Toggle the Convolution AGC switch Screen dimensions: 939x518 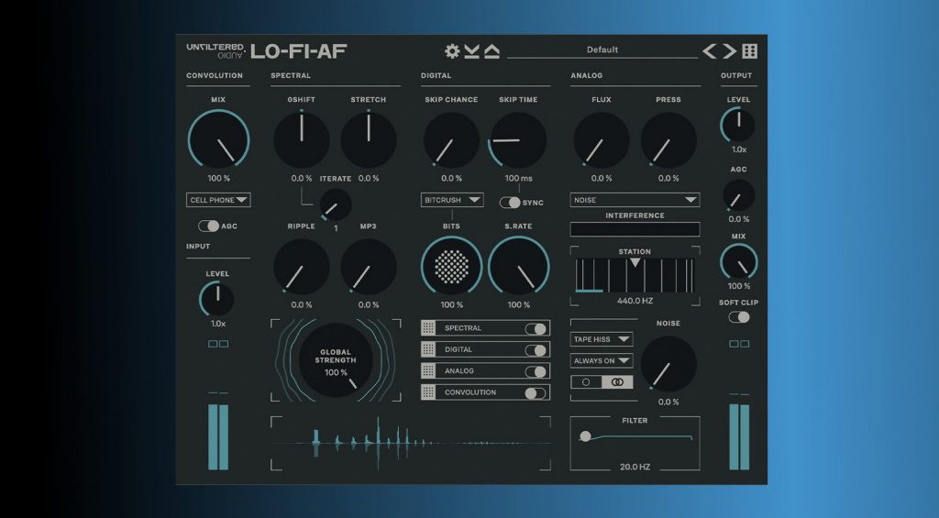[x=208, y=226]
